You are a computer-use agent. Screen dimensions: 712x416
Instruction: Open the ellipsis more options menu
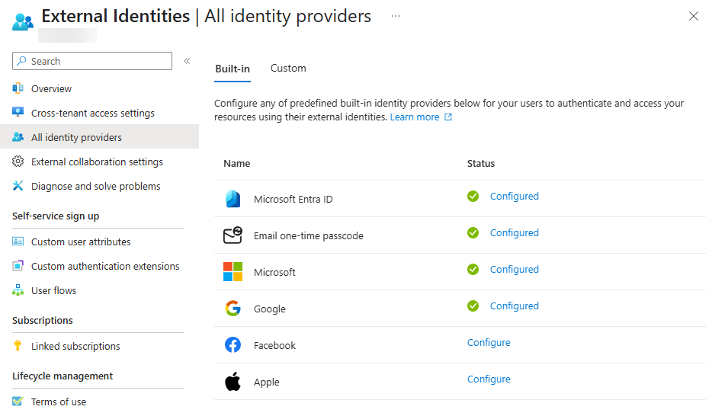click(396, 16)
